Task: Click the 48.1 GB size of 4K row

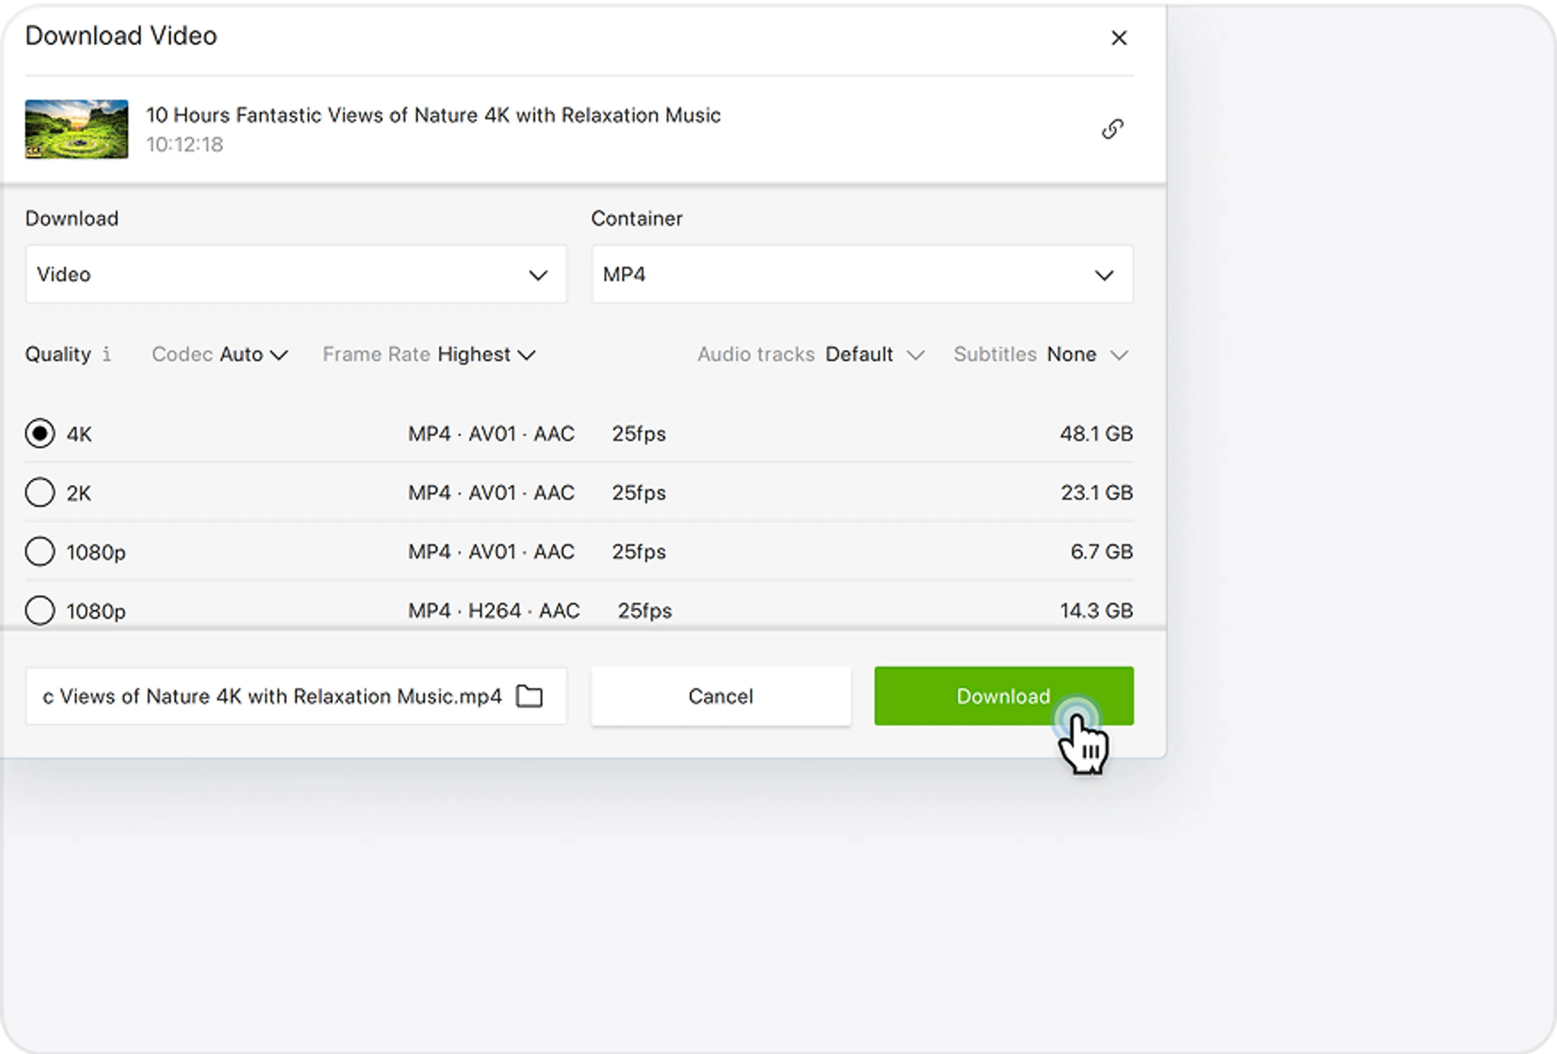Action: coord(1096,434)
